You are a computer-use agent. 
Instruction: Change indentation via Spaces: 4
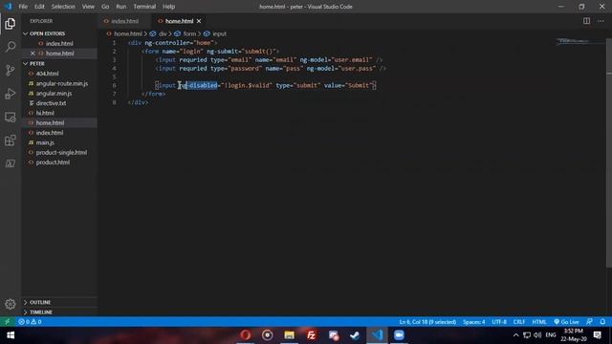(x=474, y=322)
